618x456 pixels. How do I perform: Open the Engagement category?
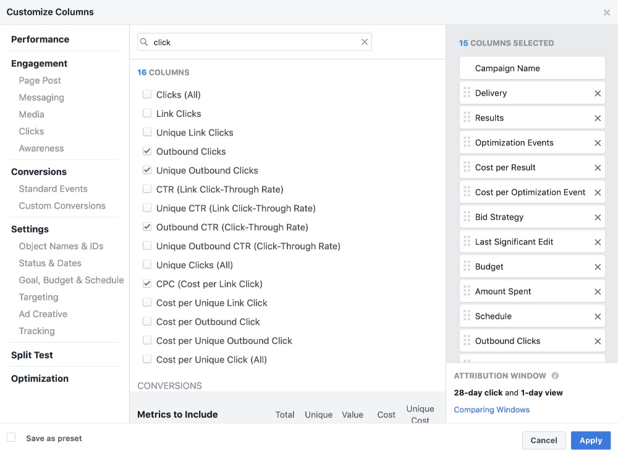tap(39, 64)
